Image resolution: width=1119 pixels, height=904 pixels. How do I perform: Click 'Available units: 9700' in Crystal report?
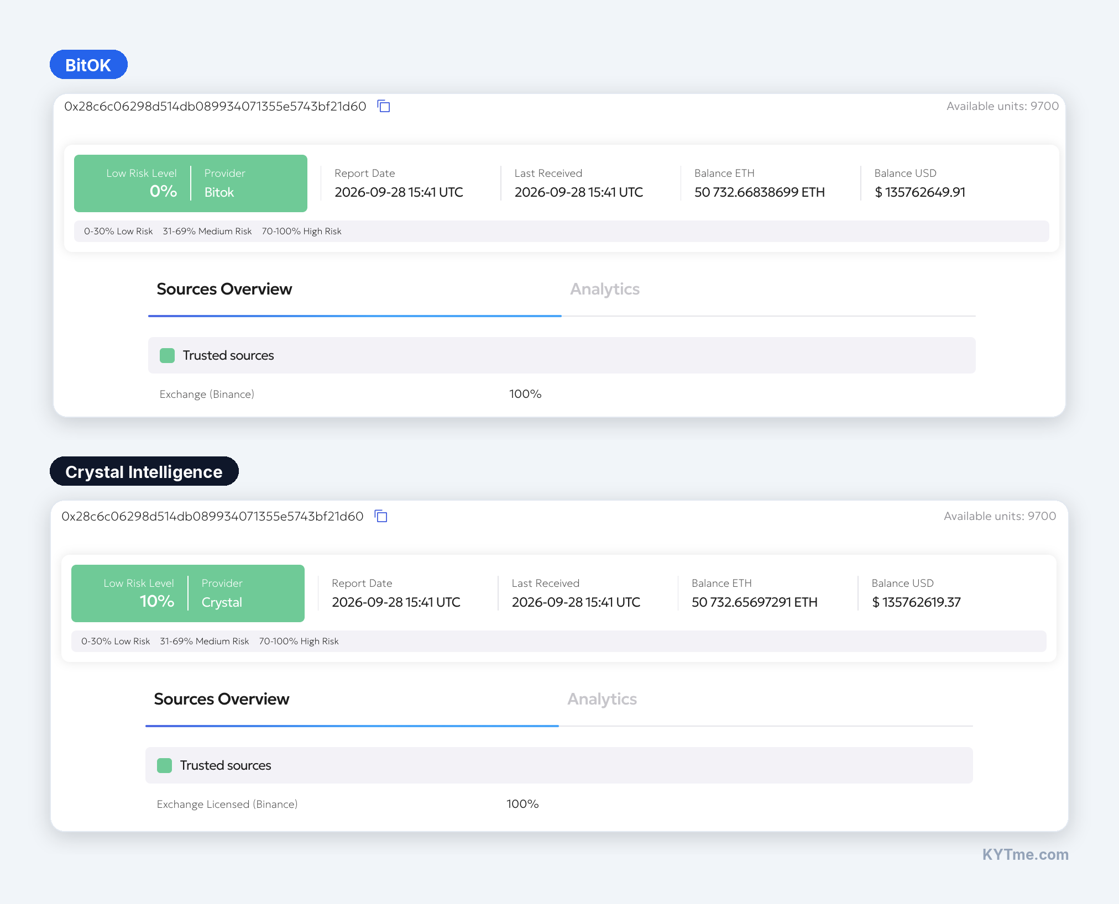(x=1000, y=516)
